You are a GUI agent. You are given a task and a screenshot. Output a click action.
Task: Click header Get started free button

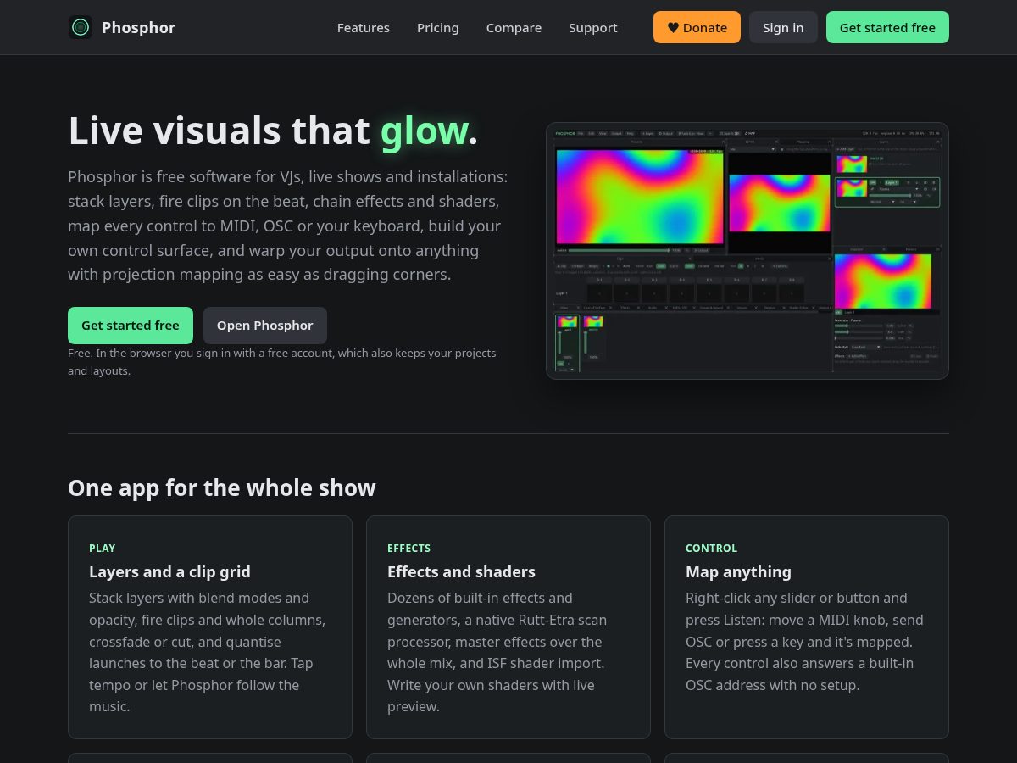coord(887,27)
